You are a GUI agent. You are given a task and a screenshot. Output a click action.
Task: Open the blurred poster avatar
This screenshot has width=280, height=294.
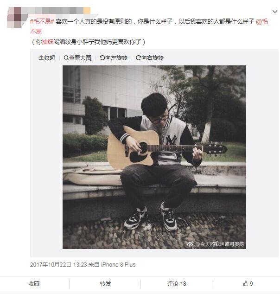17,17
